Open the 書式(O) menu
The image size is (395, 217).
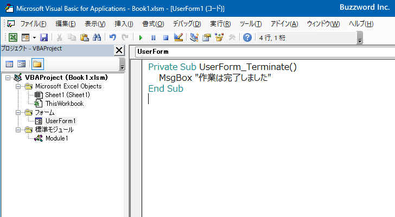(x=153, y=24)
